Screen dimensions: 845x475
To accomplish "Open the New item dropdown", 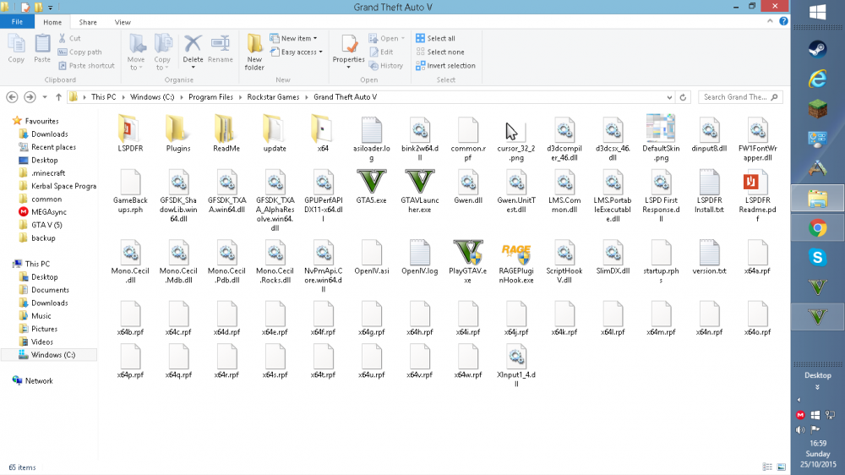I will tap(293, 38).
